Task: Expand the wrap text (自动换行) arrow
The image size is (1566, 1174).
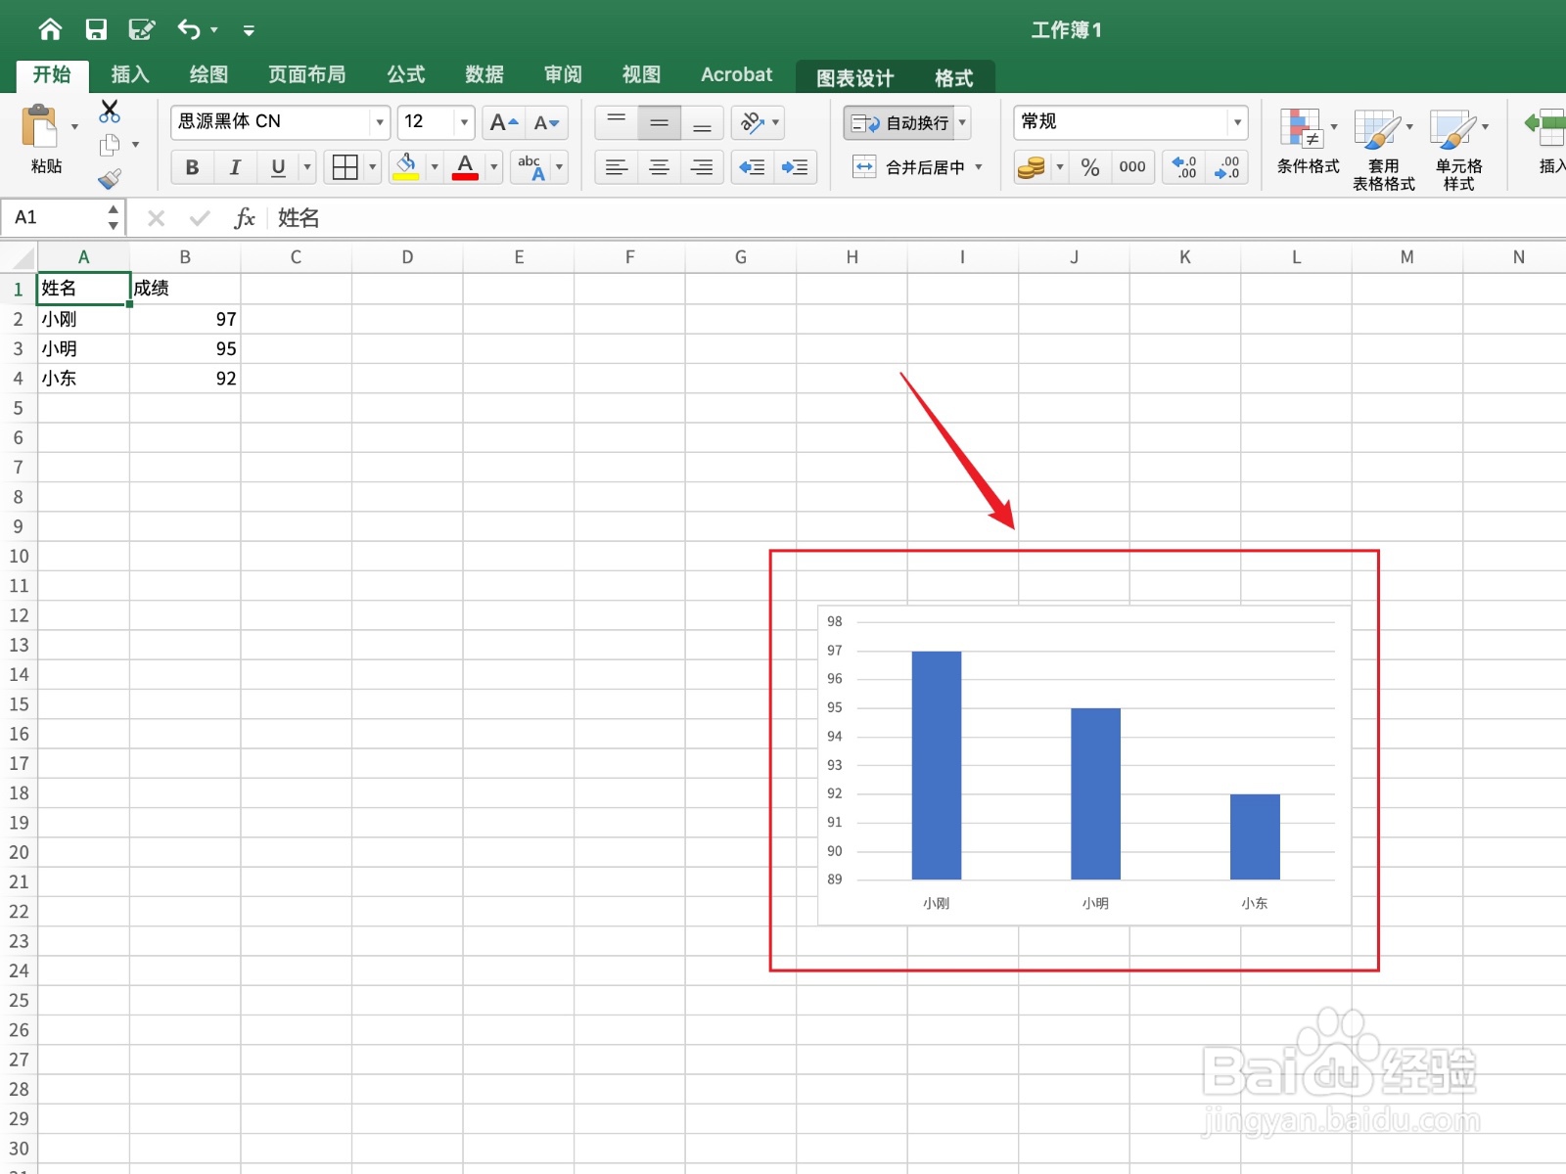Action: [x=962, y=122]
